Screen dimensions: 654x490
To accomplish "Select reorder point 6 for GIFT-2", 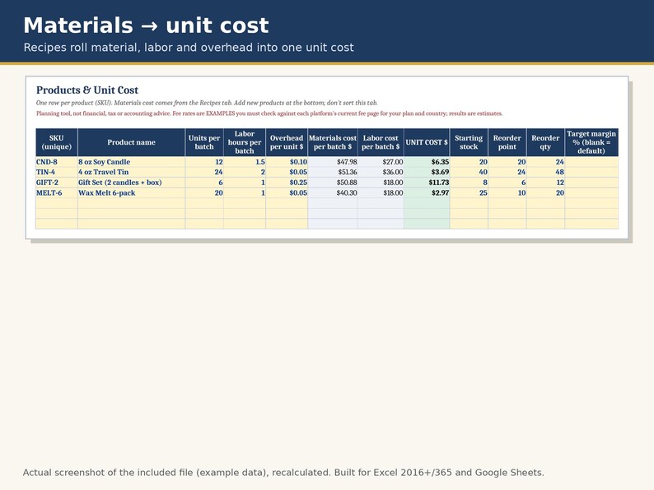I will [507, 183].
